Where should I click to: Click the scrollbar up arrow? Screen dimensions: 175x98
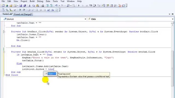click(x=173, y=25)
